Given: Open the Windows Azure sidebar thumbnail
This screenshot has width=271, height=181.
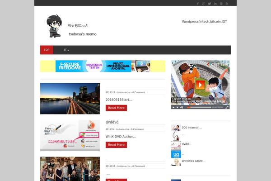Looking at the screenshot, I should (176, 162).
